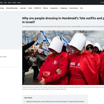104x104 pixels.
Task: Select the Australia news tab
Action: click(x=23, y=8)
